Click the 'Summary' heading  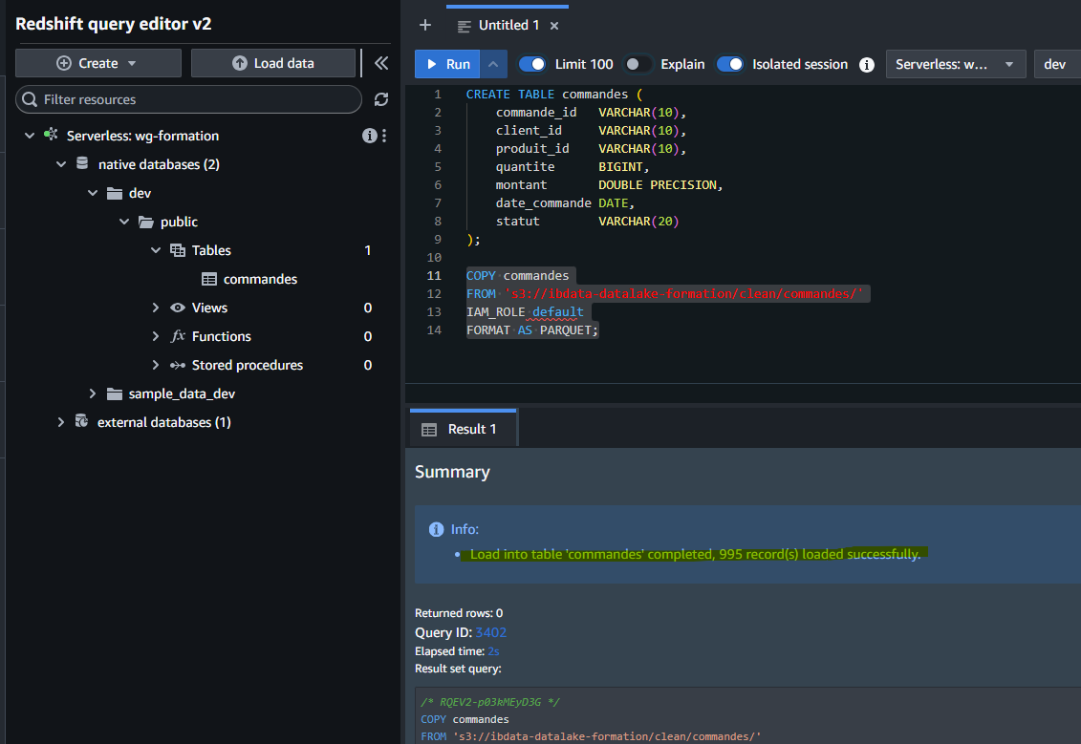coord(452,472)
